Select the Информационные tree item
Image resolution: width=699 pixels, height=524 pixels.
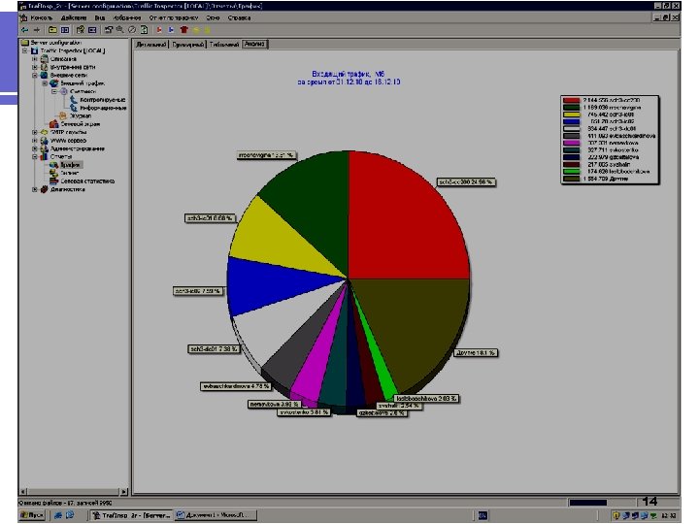click(103, 108)
